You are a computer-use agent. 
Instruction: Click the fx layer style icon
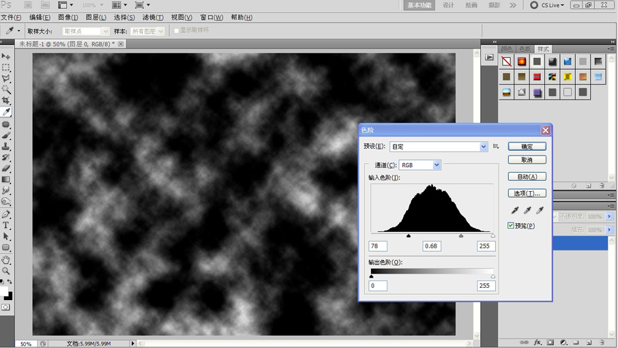[x=538, y=343]
